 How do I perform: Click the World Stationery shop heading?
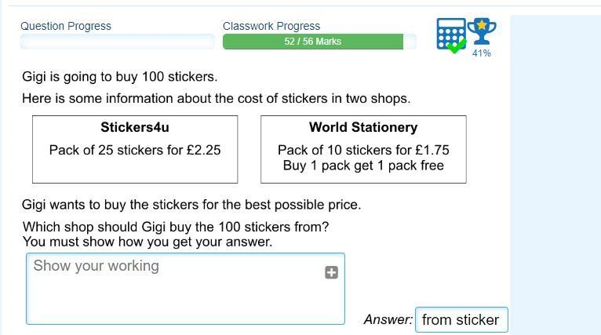pyautogui.click(x=363, y=127)
